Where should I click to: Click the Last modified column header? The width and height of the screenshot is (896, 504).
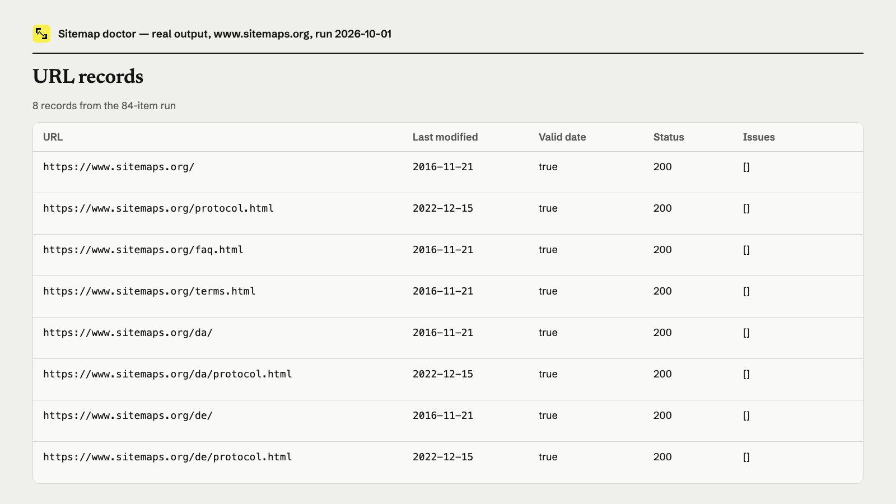445,137
